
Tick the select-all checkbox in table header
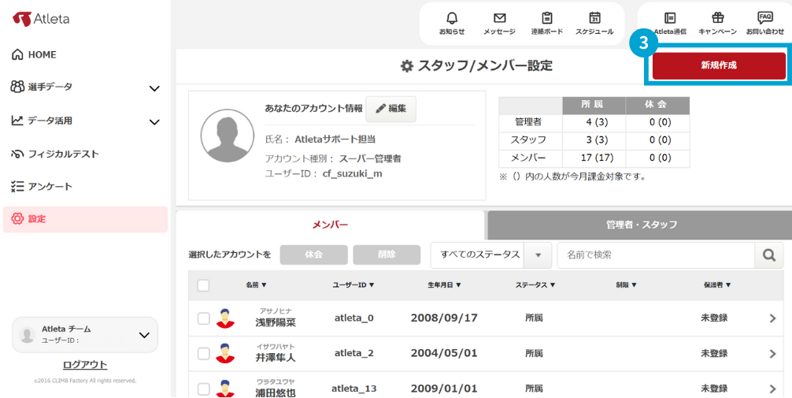[203, 285]
